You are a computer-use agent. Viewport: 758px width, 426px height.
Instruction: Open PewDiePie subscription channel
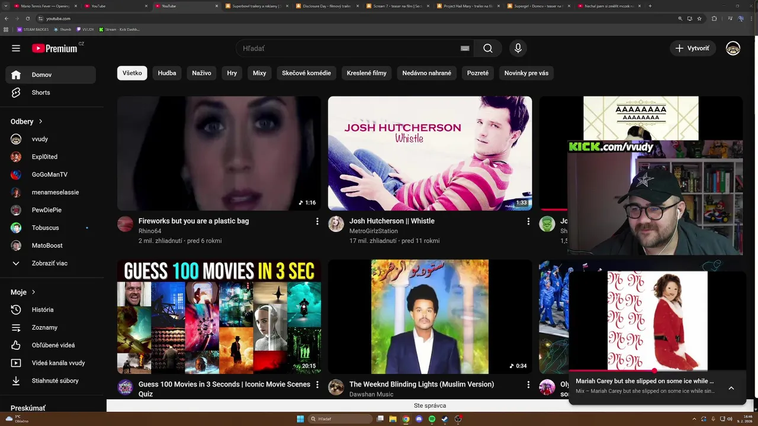(50, 210)
